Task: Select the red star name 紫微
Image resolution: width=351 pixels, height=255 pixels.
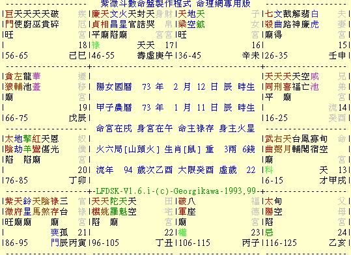Action: pos(9,206)
